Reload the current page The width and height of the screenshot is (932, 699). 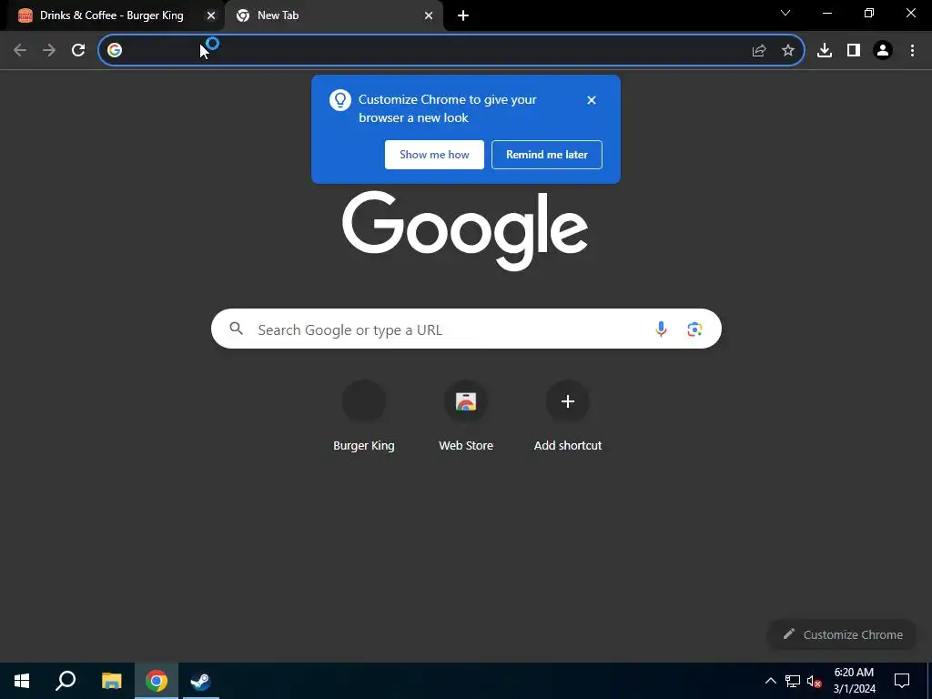(78, 50)
